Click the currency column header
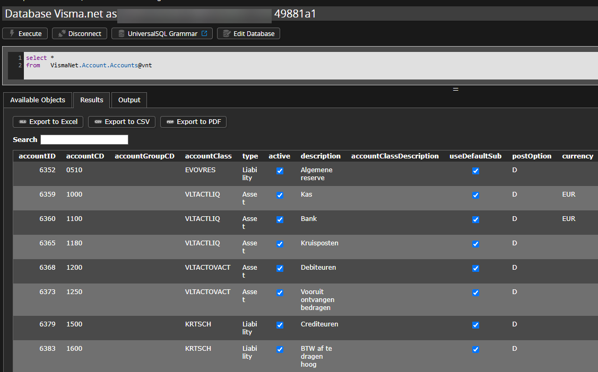 click(577, 156)
